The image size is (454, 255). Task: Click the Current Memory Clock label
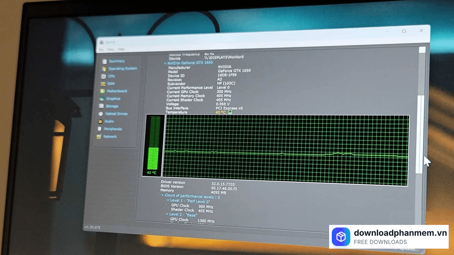(x=186, y=96)
